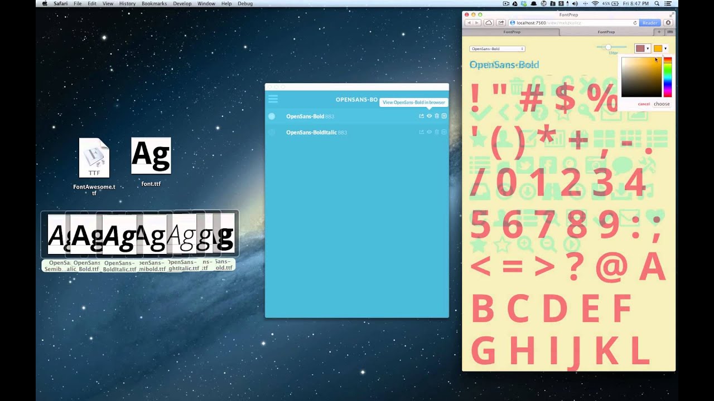Screen dimensions: 714x401
Task: Click the OpenSans-Bold 883 font name
Action: click(x=310, y=116)
